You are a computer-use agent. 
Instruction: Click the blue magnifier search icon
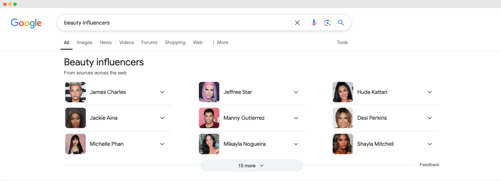click(x=341, y=23)
